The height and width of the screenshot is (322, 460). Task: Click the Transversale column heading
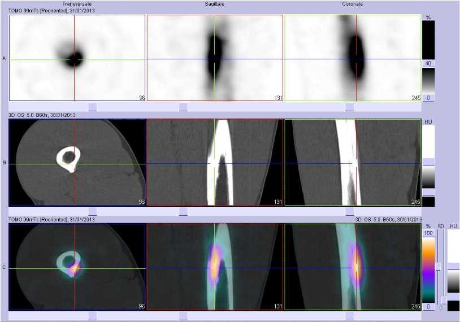pos(77,4)
